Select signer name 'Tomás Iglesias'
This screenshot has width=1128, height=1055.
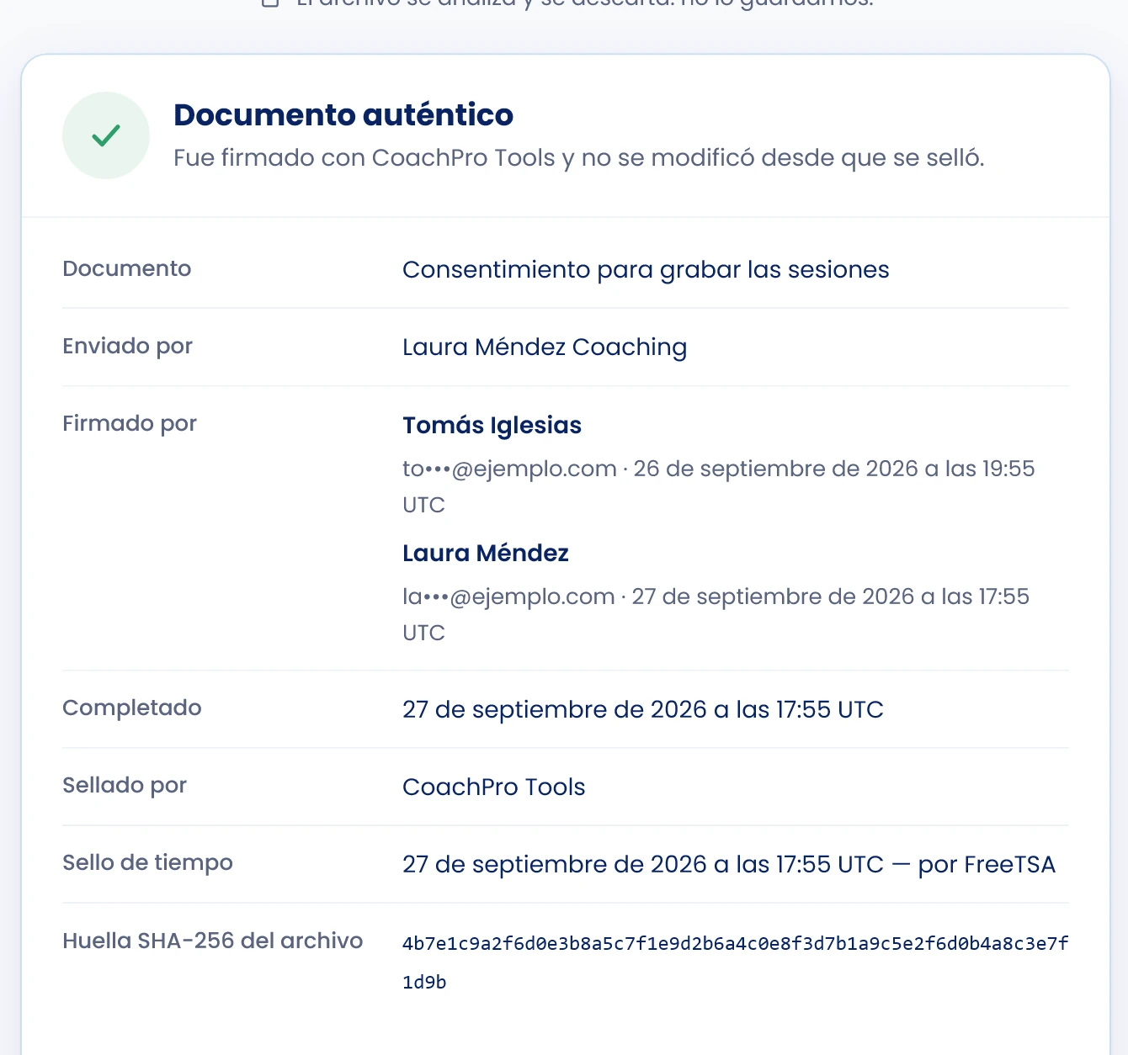point(492,425)
